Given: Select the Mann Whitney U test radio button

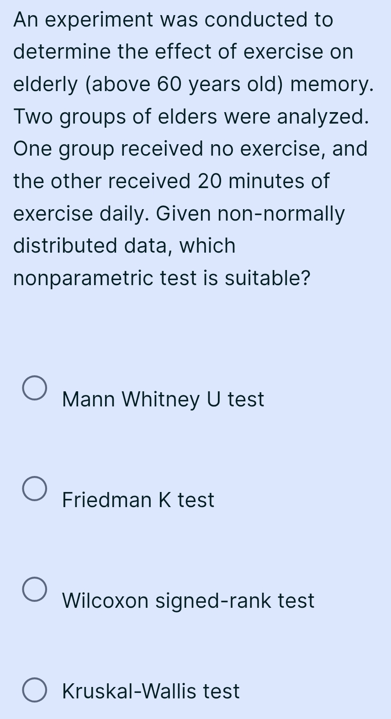Looking at the screenshot, I should (34, 389).
